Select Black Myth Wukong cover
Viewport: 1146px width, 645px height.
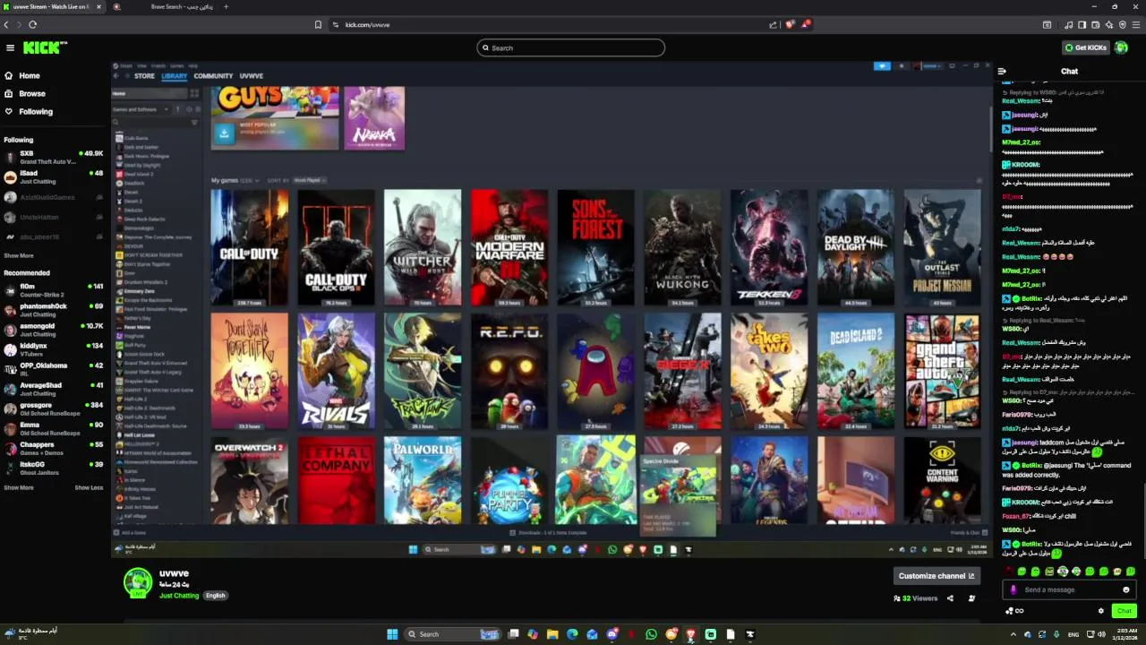(682, 247)
